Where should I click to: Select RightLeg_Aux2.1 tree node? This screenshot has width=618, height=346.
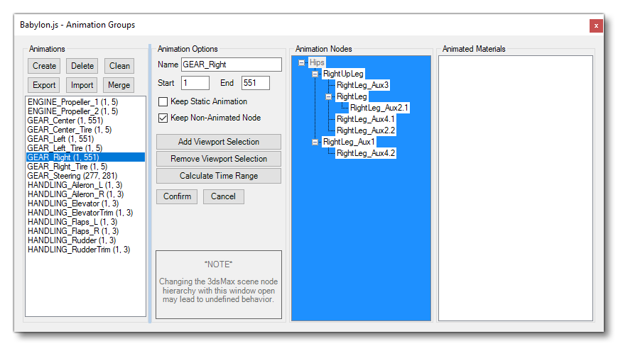(379, 108)
